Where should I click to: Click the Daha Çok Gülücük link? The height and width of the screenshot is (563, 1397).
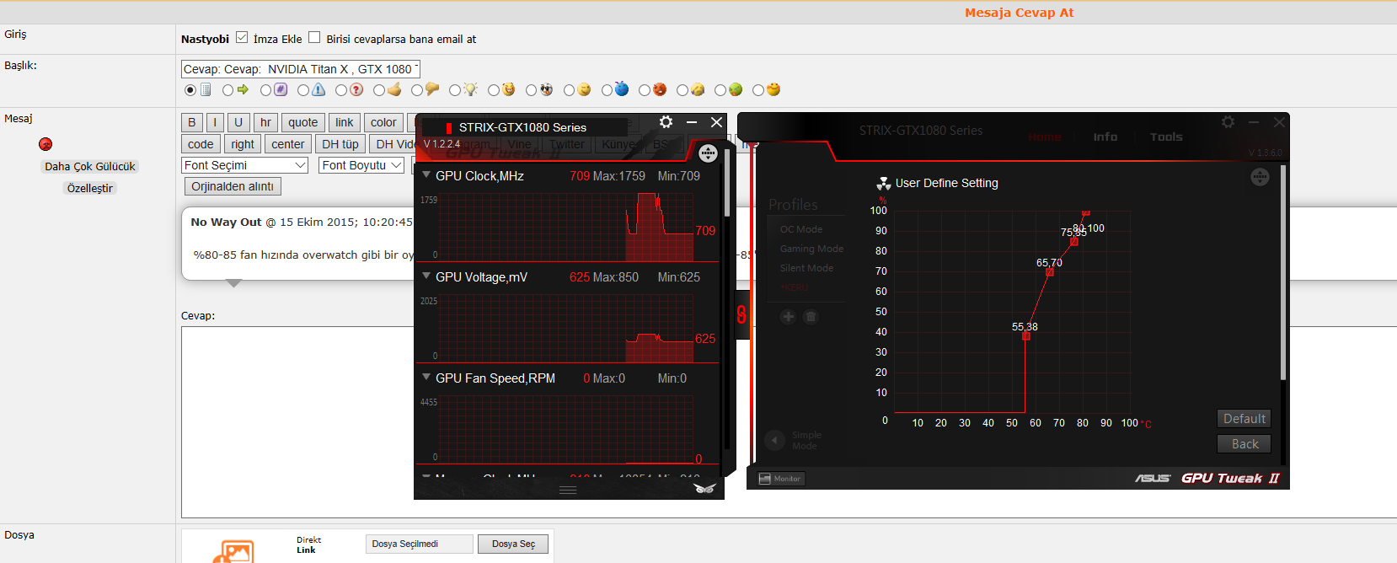click(x=90, y=166)
